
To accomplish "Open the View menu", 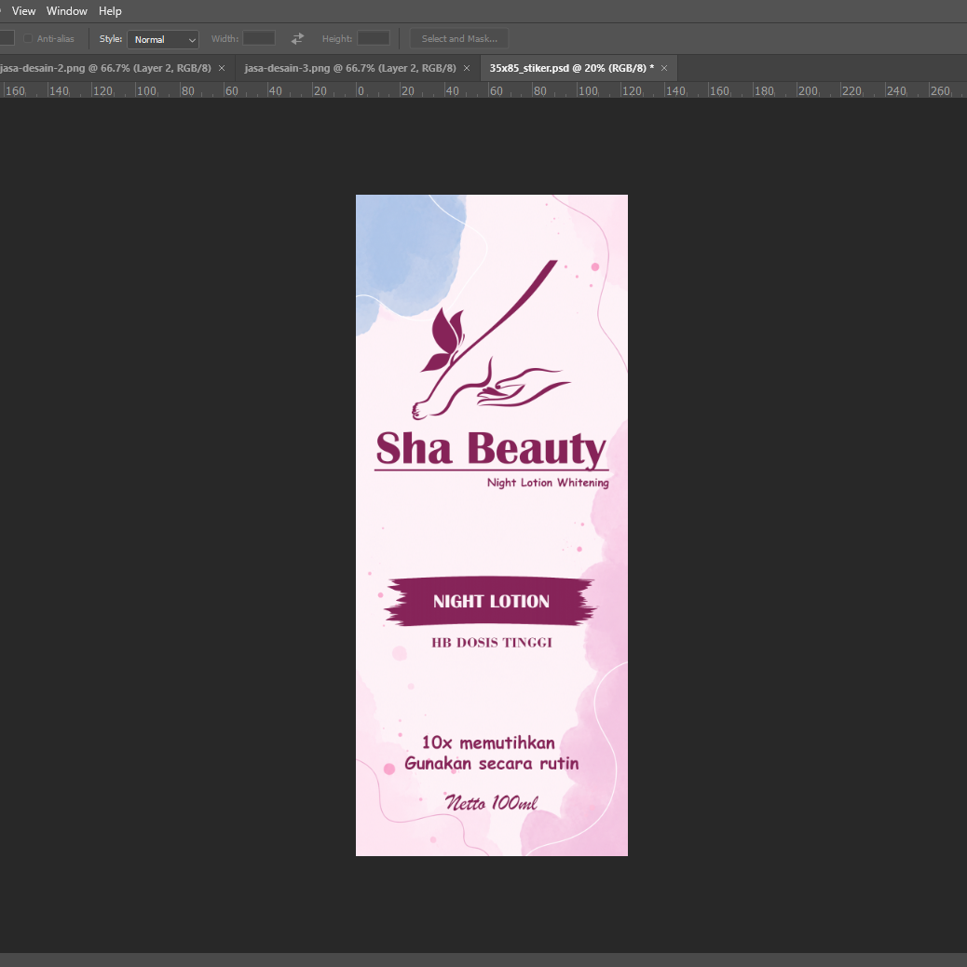I will click(x=23, y=11).
